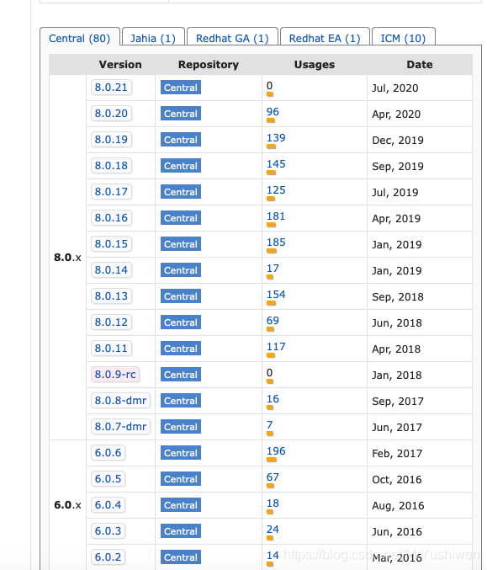Viewport: 487px width, 570px height.
Task: Select the Redhat EA (1) tab
Action: (x=325, y=38)
